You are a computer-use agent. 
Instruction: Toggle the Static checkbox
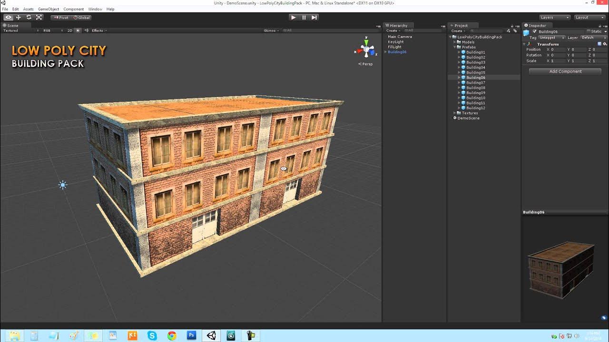point(588,32)
